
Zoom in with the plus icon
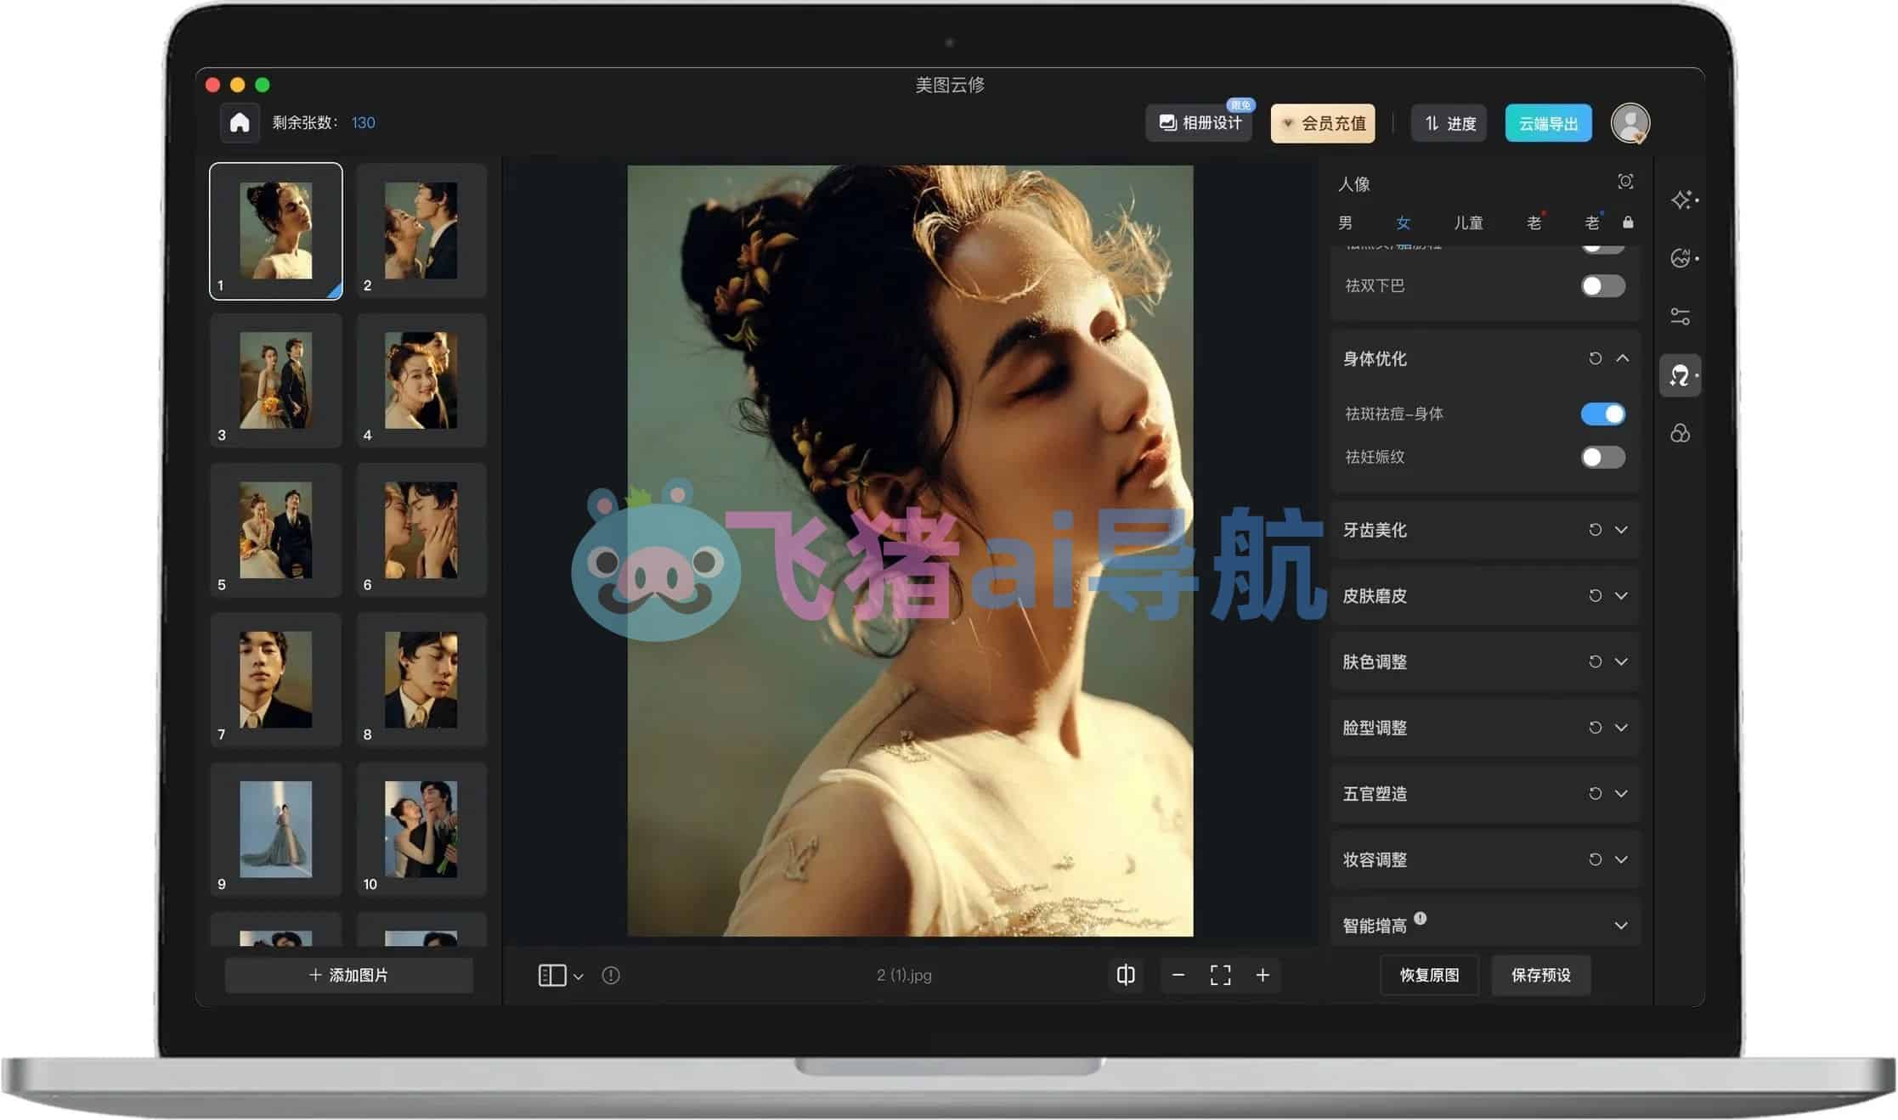coord(1263,975)
